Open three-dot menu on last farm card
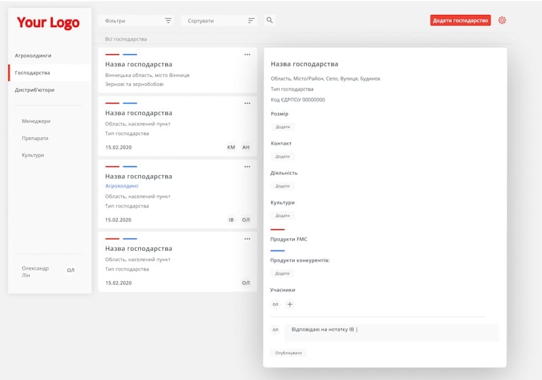Screen dimensions: 542x380 pos(247,239)
